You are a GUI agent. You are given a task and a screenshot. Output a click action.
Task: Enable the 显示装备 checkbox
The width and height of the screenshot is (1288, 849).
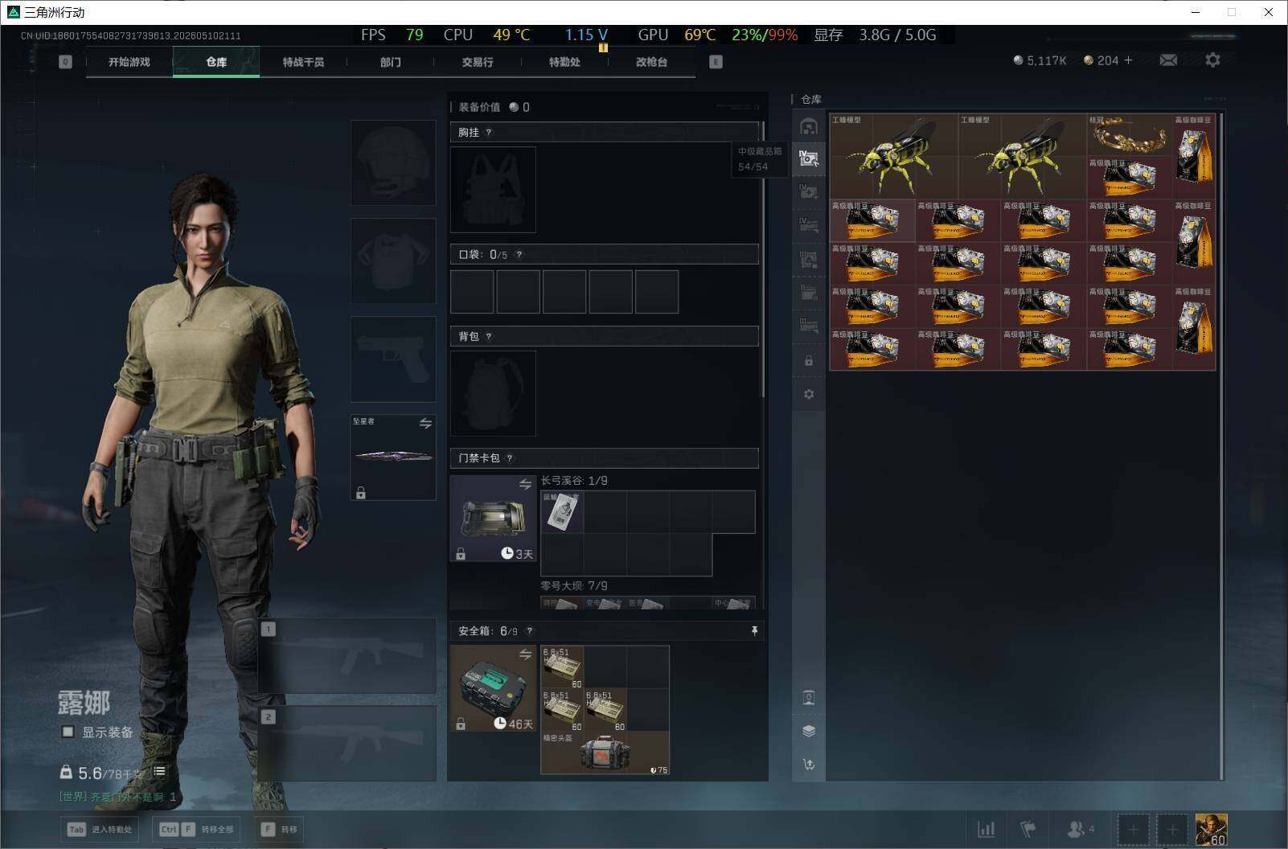pos(68,732)
